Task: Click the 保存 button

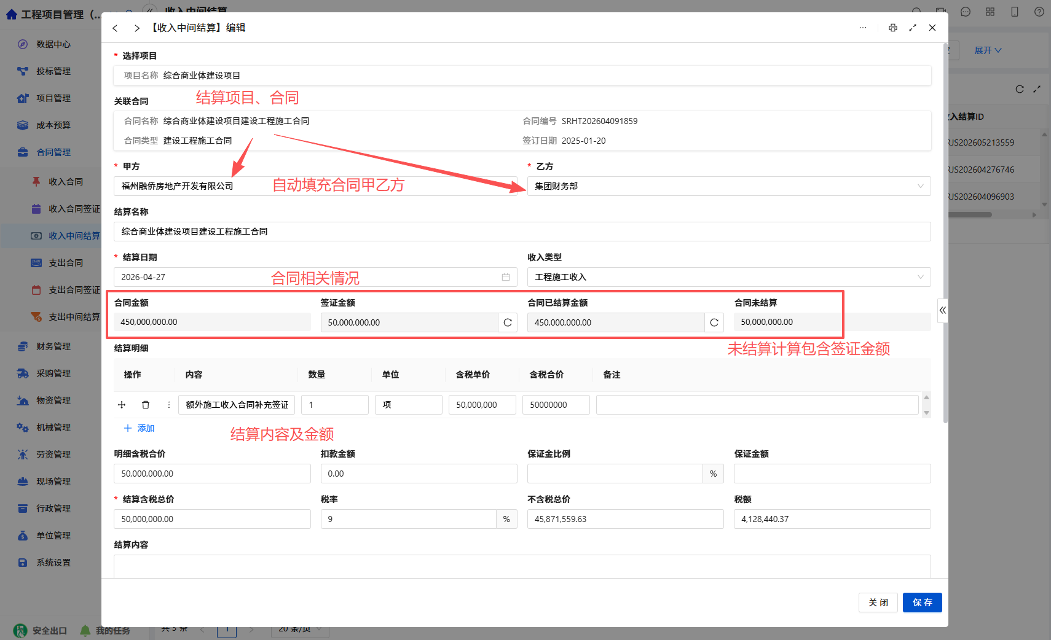Action: pyautogui.click(x=922, y=603)
